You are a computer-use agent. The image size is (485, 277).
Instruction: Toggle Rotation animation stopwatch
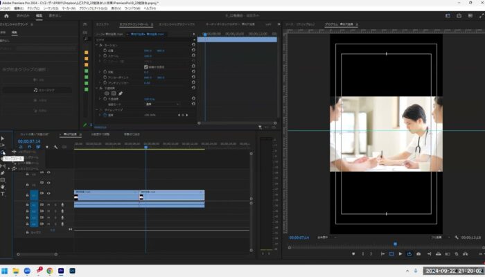pos(105,72)
